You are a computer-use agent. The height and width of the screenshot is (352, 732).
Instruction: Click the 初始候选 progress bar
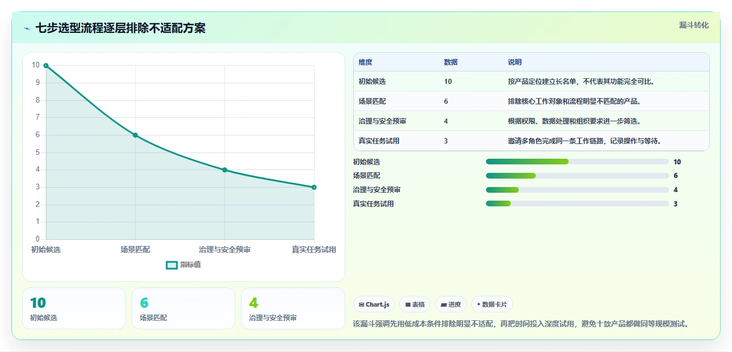point(577,162)
